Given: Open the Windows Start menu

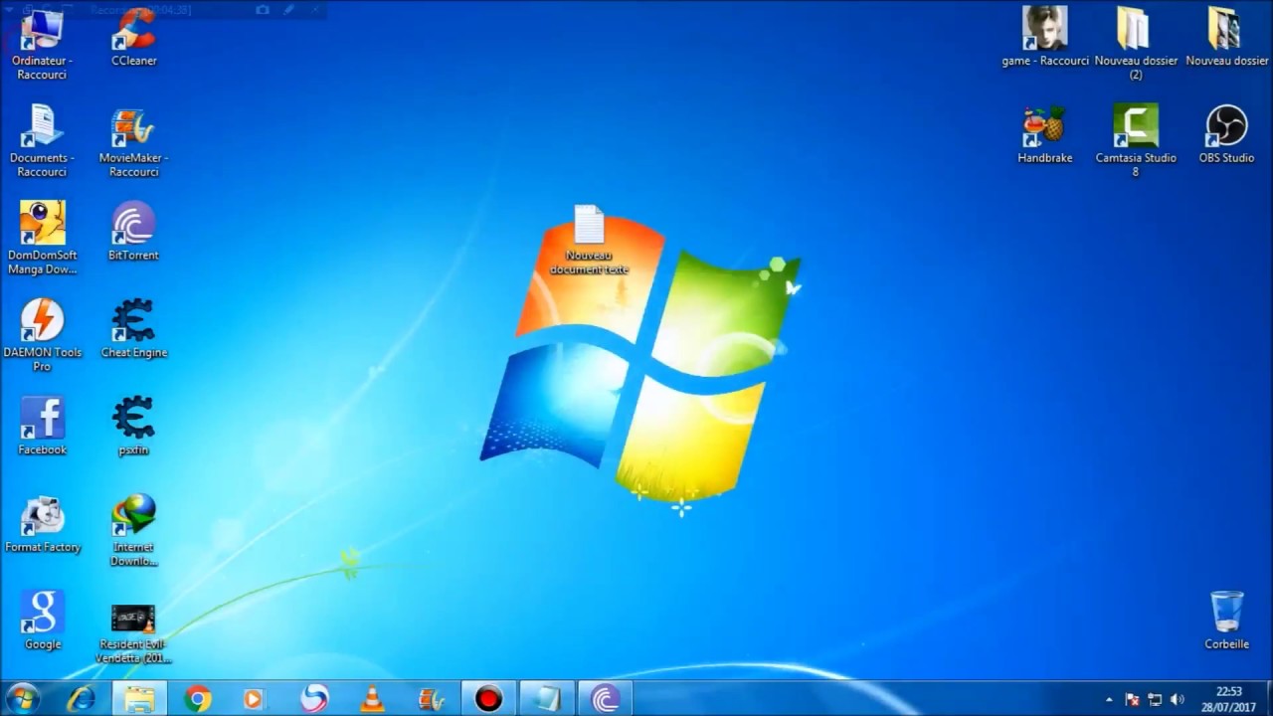Looking at the screenshot, I should pos(23,699).
